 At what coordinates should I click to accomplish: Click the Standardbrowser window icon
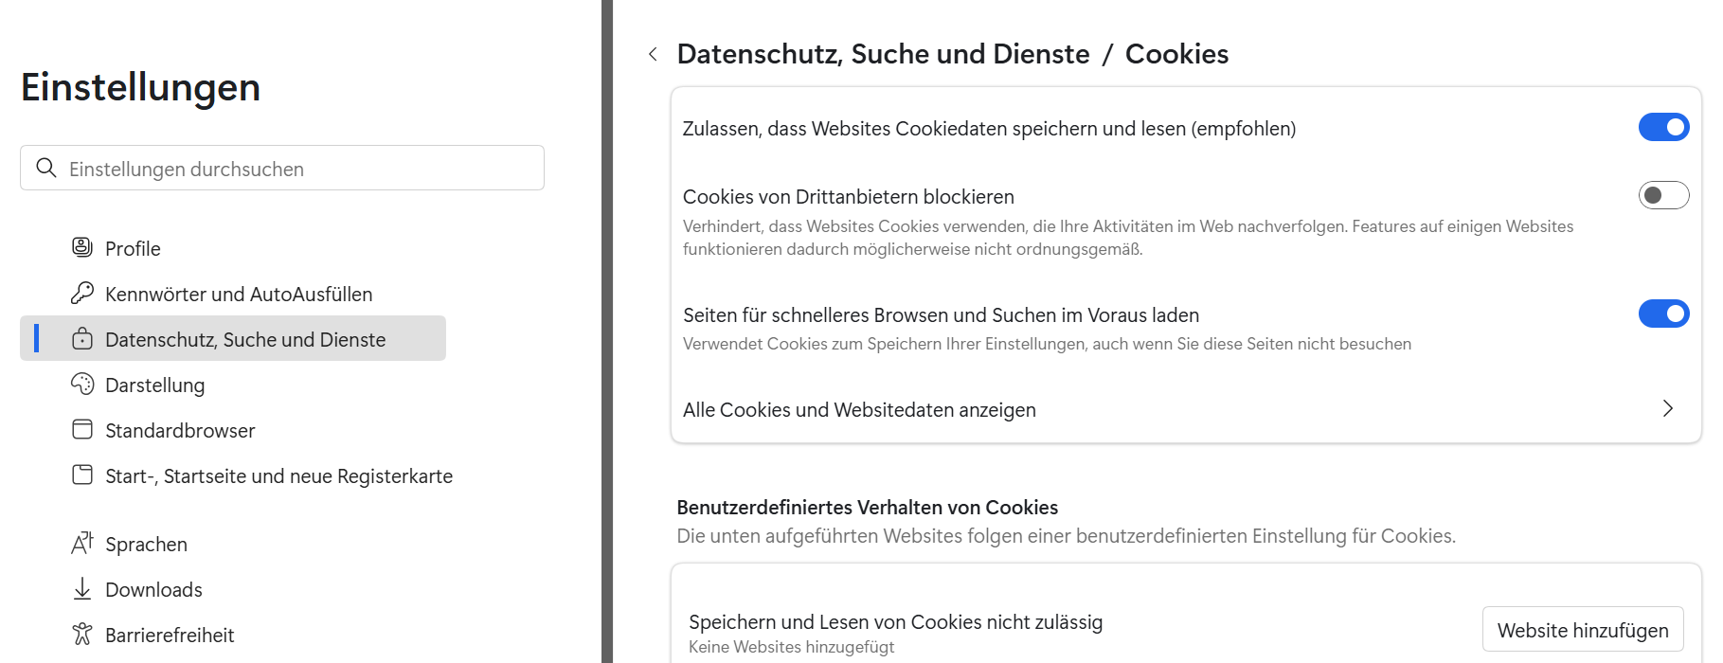[x=82, y=430]
